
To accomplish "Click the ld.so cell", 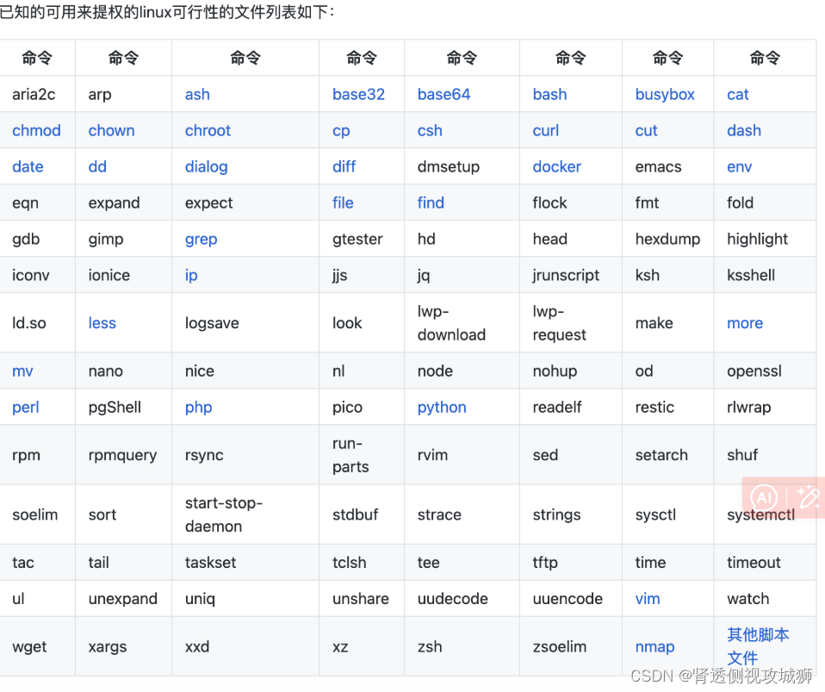I will click(37, 323).
